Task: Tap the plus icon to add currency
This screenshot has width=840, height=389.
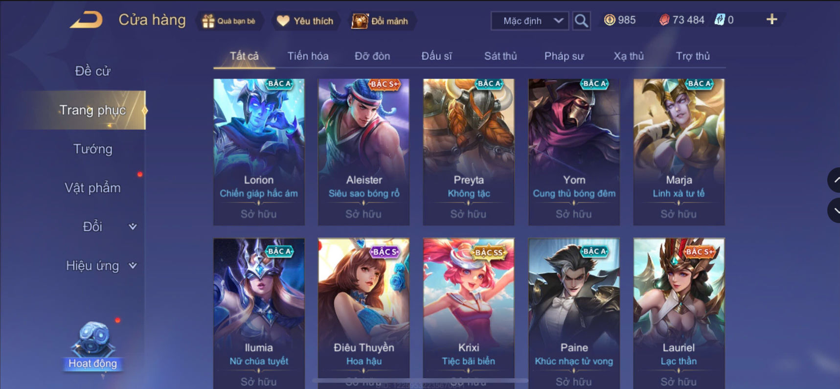Action: click(x=772, y=20)
